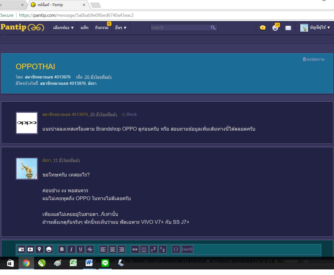Click the OPPO logo avatar thumbnail
Image resolution: width=334 pixels, height=275 pixels.
click(27, 123)
